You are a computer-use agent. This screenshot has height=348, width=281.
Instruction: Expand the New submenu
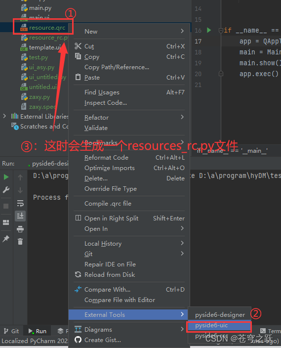pyautogui.click(x=182, y=31)
